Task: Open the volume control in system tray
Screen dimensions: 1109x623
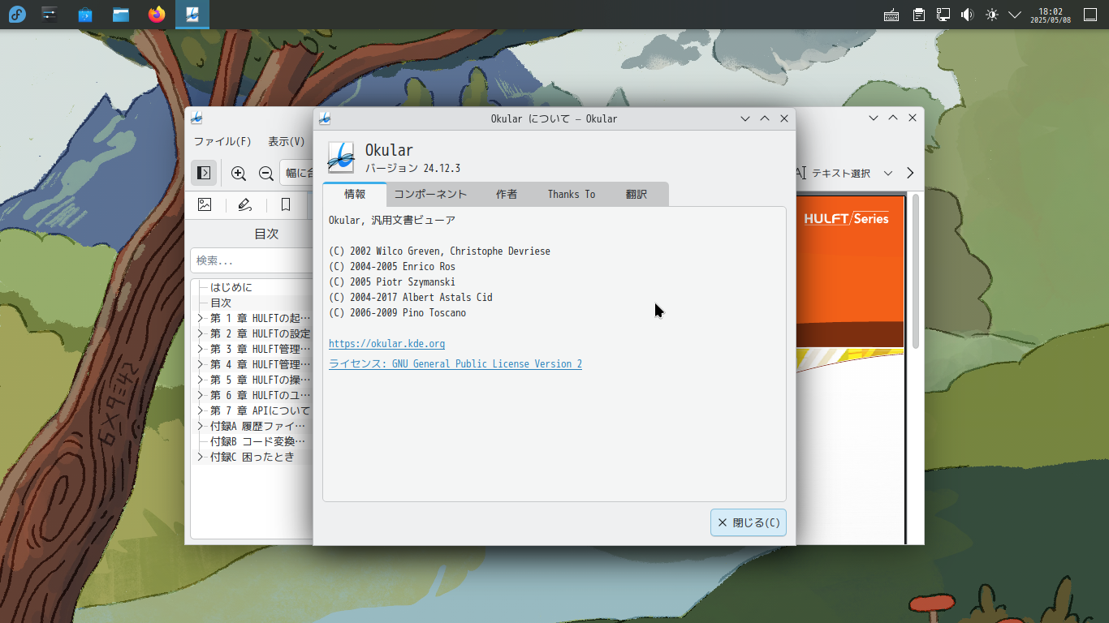Action: 967,15
